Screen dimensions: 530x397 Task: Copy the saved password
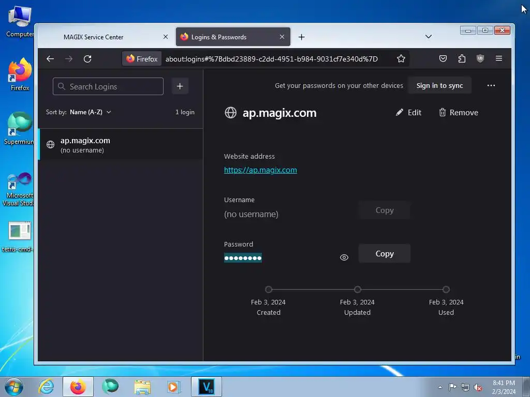point(385,253)
